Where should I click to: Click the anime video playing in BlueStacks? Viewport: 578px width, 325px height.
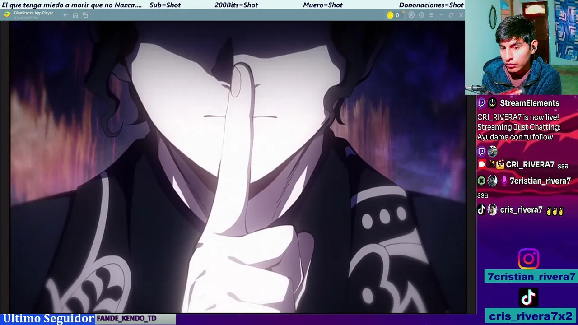[x=238, y=167]
